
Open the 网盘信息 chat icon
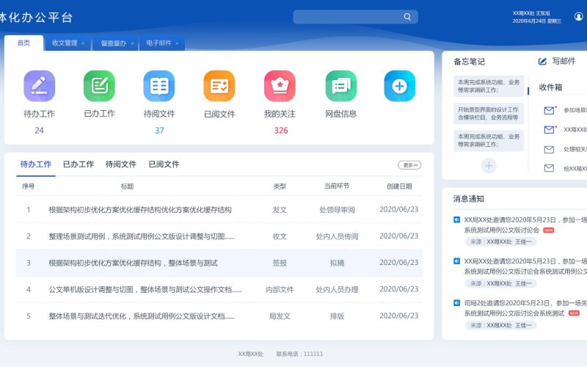point(340,86)
